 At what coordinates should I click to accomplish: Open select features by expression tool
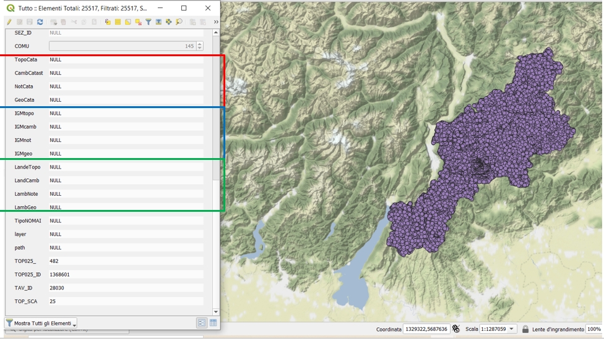click(107, 22)
